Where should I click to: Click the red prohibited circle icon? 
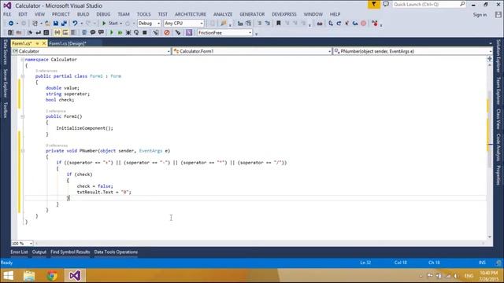[167, 33]
